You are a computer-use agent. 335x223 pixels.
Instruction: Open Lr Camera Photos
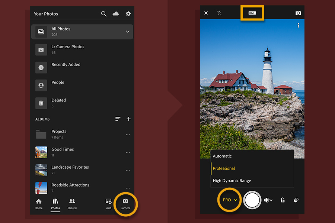(82, 49)
